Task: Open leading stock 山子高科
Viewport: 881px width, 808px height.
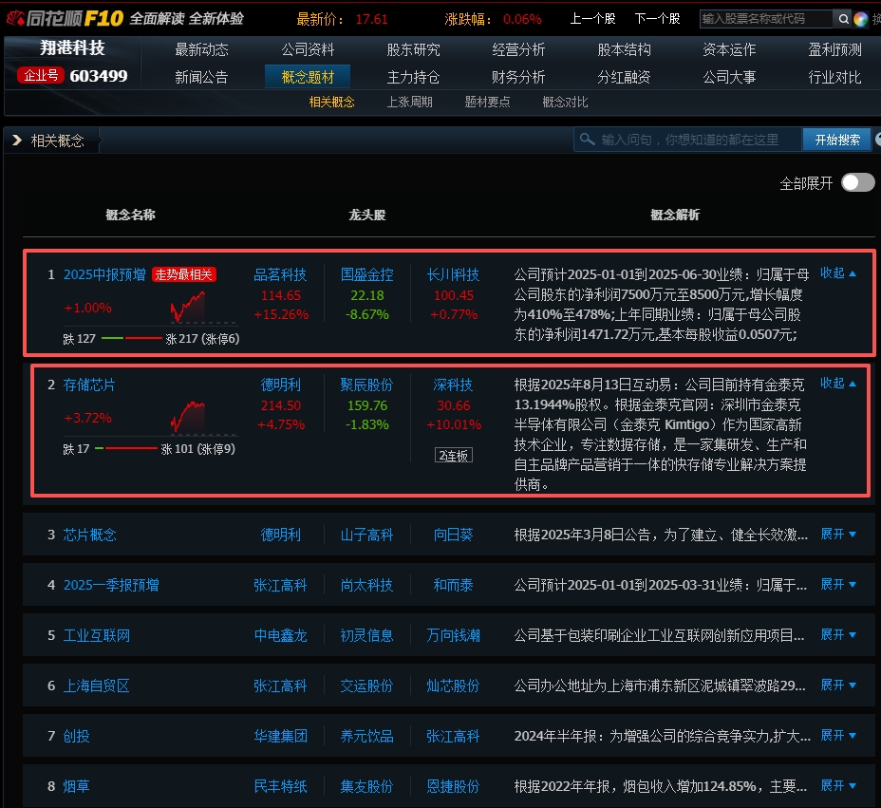Action: pos(366,535)
